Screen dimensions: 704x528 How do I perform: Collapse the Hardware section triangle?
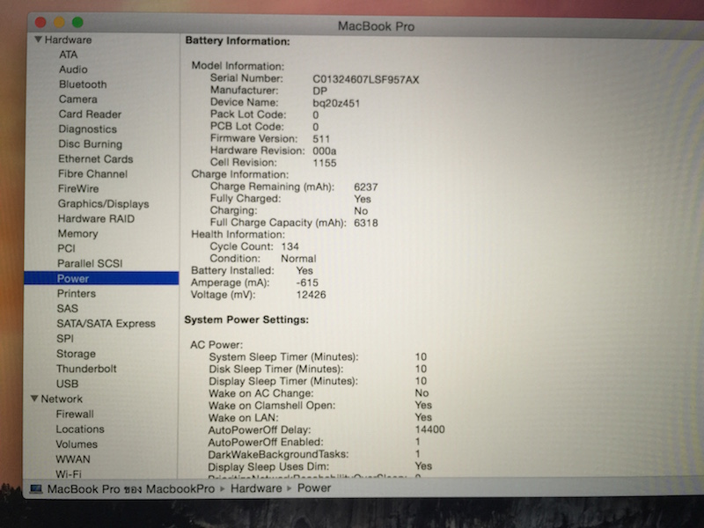pyautogui.click(x=38, y=40)
